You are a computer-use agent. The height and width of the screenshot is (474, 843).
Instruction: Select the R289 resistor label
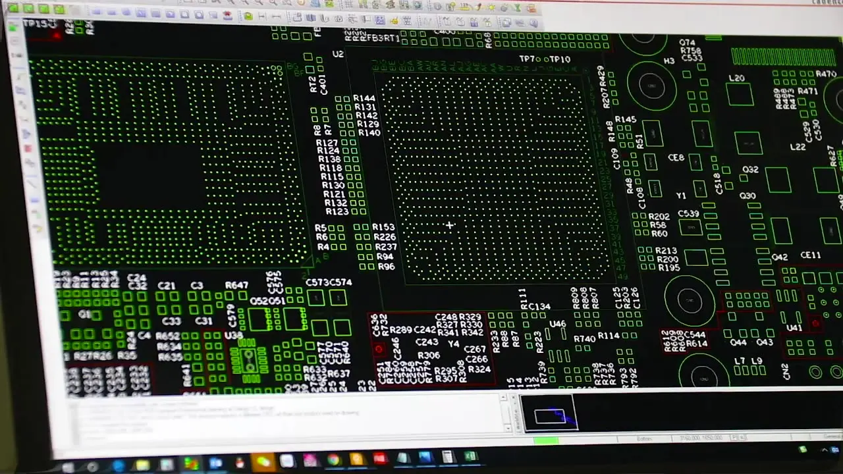400,330
